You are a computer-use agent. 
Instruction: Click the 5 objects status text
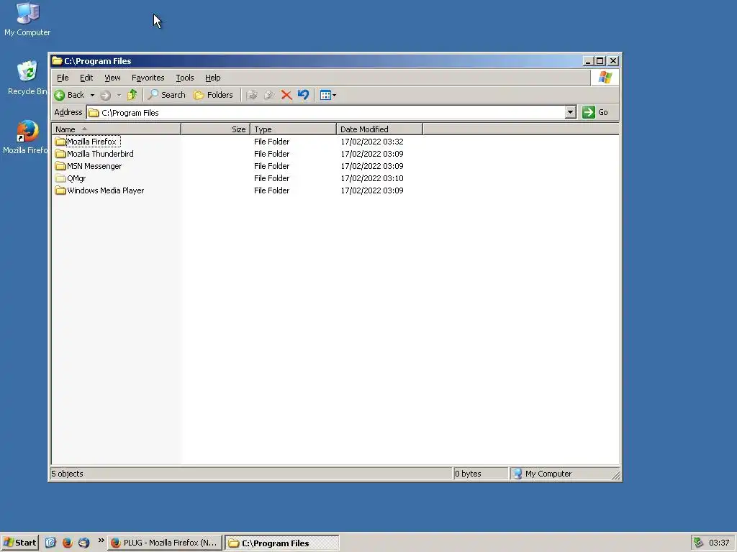pos(67,474)
